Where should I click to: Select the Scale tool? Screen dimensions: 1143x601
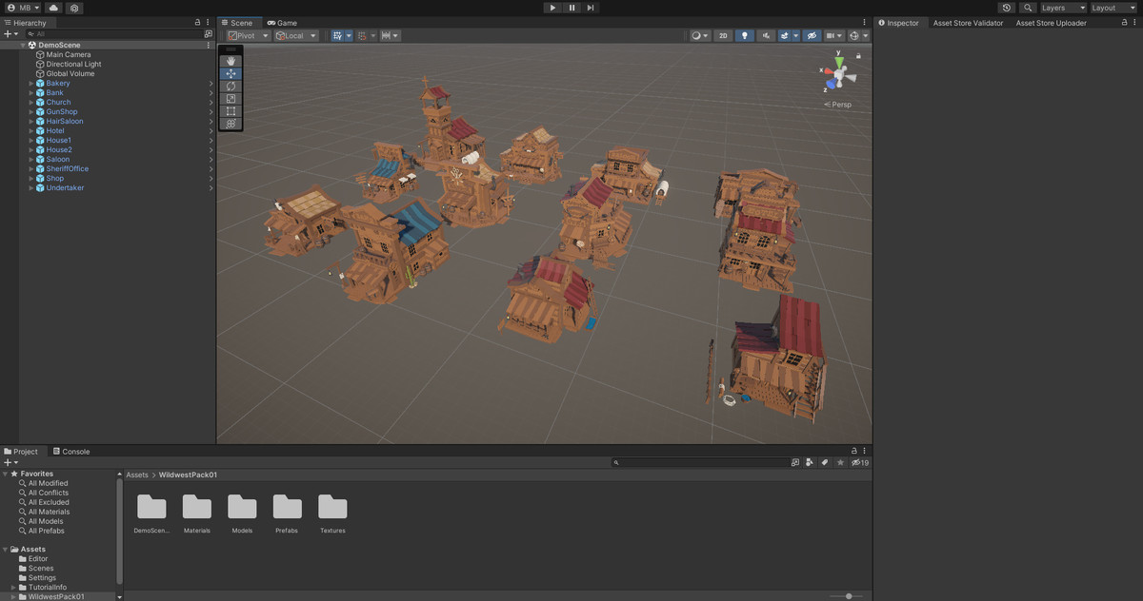pyautogui.click(x=231, y=98)
